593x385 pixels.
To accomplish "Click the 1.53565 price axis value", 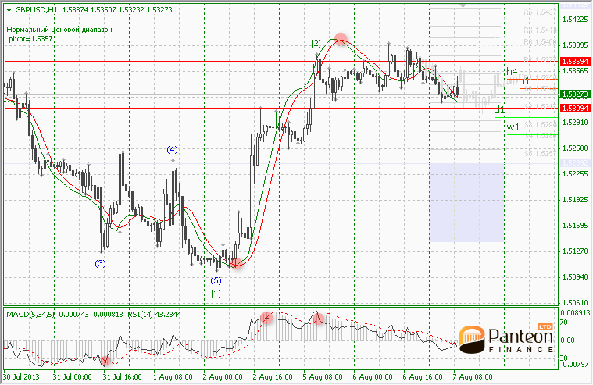I will coord(575,71).
